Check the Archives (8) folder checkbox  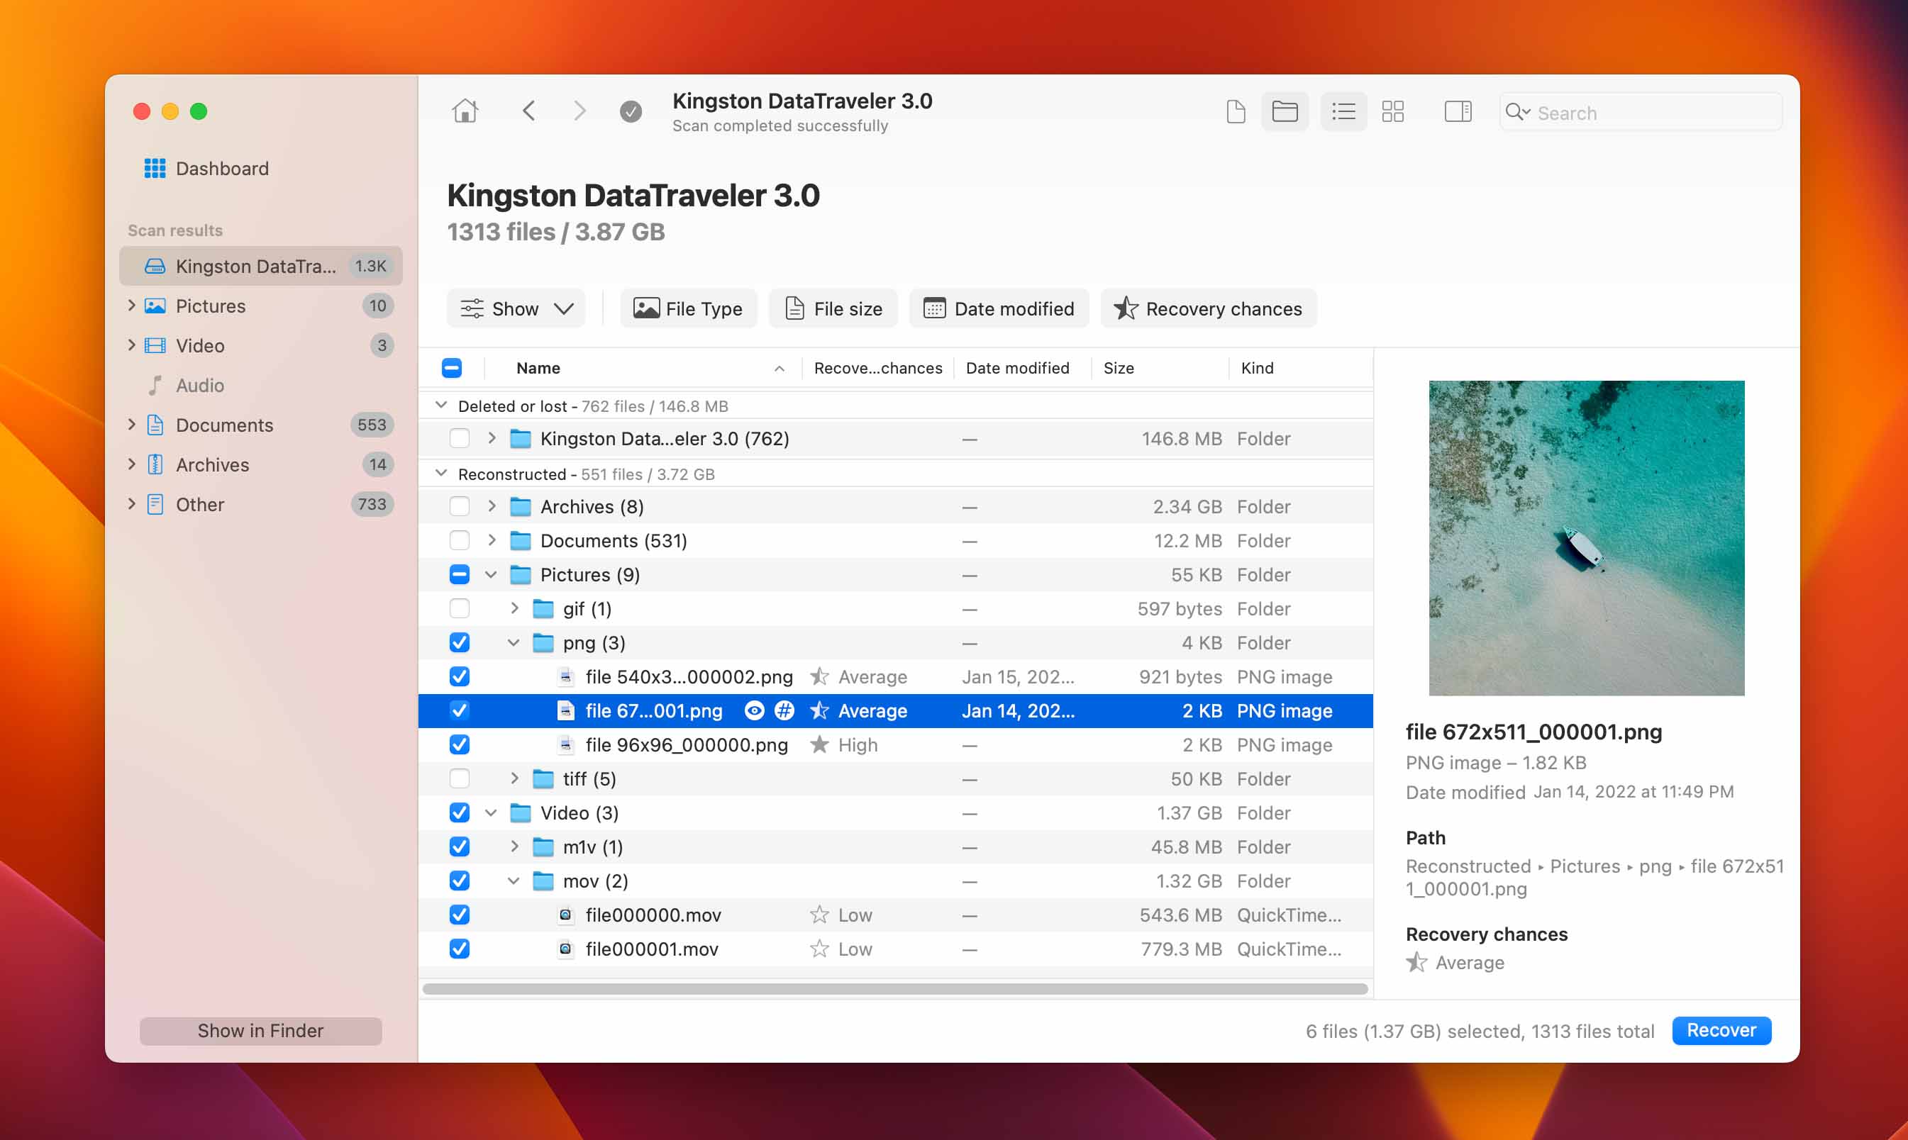(460, 507)
